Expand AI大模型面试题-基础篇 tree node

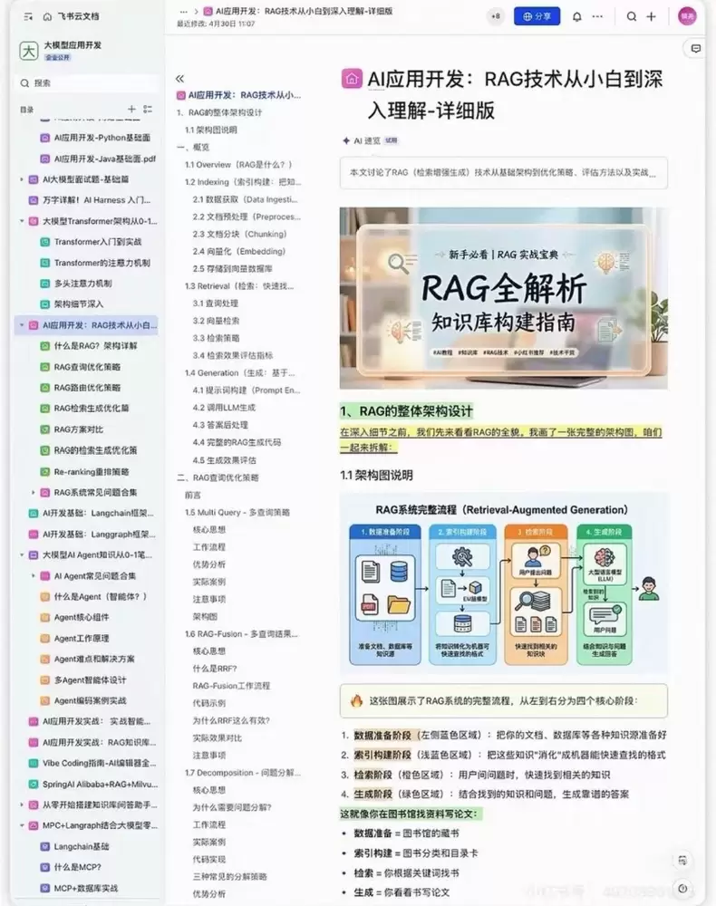22,179
